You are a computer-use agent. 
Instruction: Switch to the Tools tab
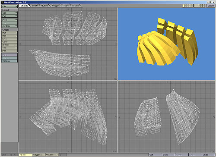click(x=66, y=6)
